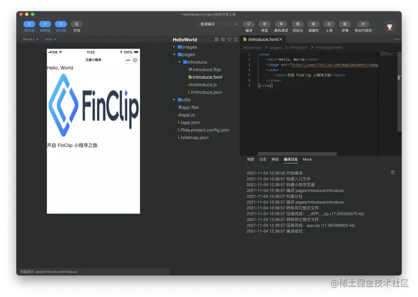This screenshot has height=297, width=418.
Task: Open the iPhone 5 device dropdown
Action: pyautogui.click(x=30, y=39)
